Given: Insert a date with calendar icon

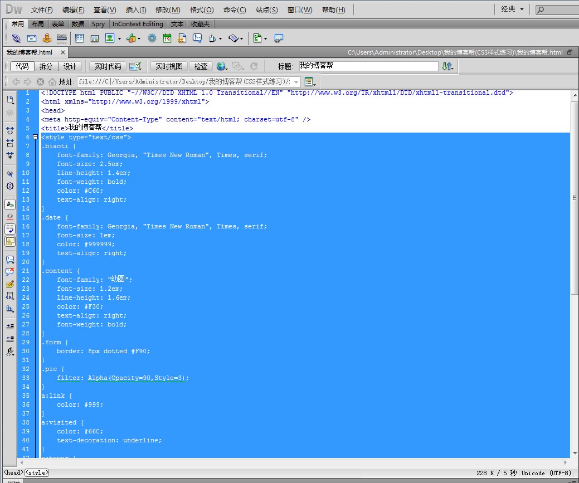Looking at the screenshot, I should point(167,38).
